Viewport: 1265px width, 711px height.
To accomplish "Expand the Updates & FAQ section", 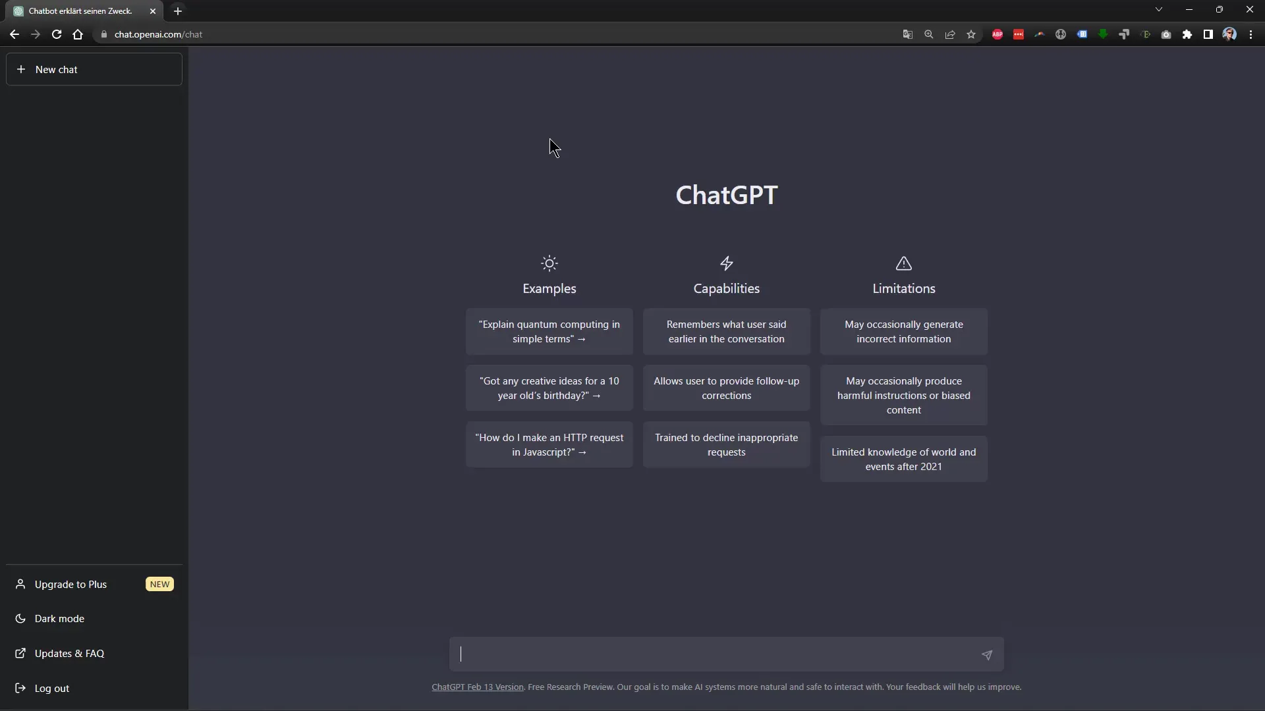I will [x=69, y=653].
